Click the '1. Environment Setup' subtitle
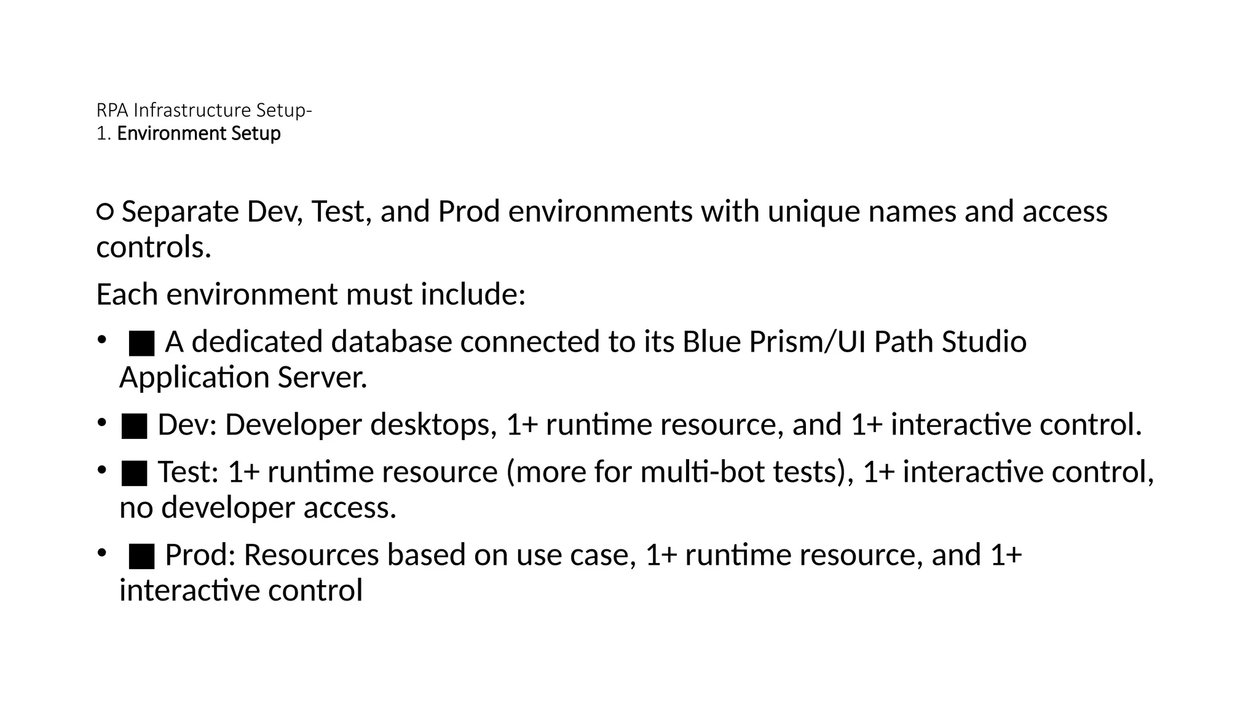1259x708 pixels. click(x=188, y=133)
